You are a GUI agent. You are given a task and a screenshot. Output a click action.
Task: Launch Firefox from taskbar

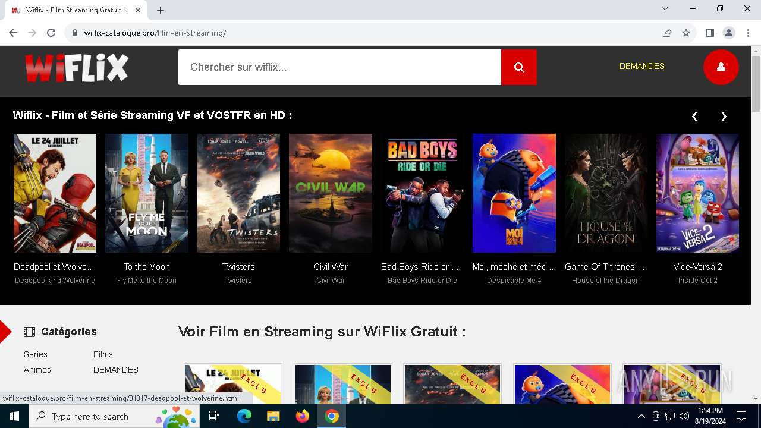point(303,416)
